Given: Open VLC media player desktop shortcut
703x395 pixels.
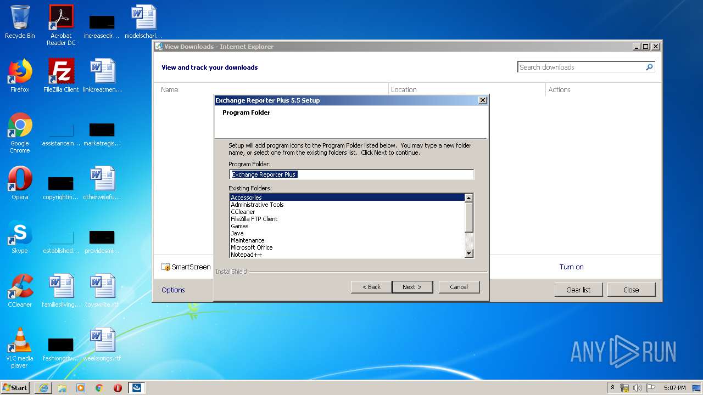Looking at the screenshot, I should click(x=20, y=348).
